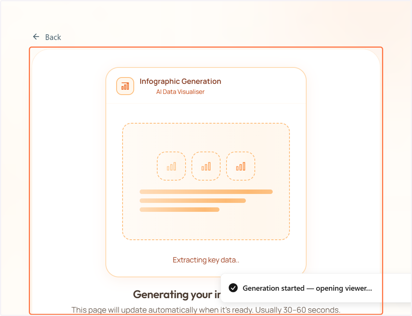Image resolution: width=412 pixels, height=316 pixels.
Task: Click the 'This page will update automatically' message
Action: coord(206,310)
